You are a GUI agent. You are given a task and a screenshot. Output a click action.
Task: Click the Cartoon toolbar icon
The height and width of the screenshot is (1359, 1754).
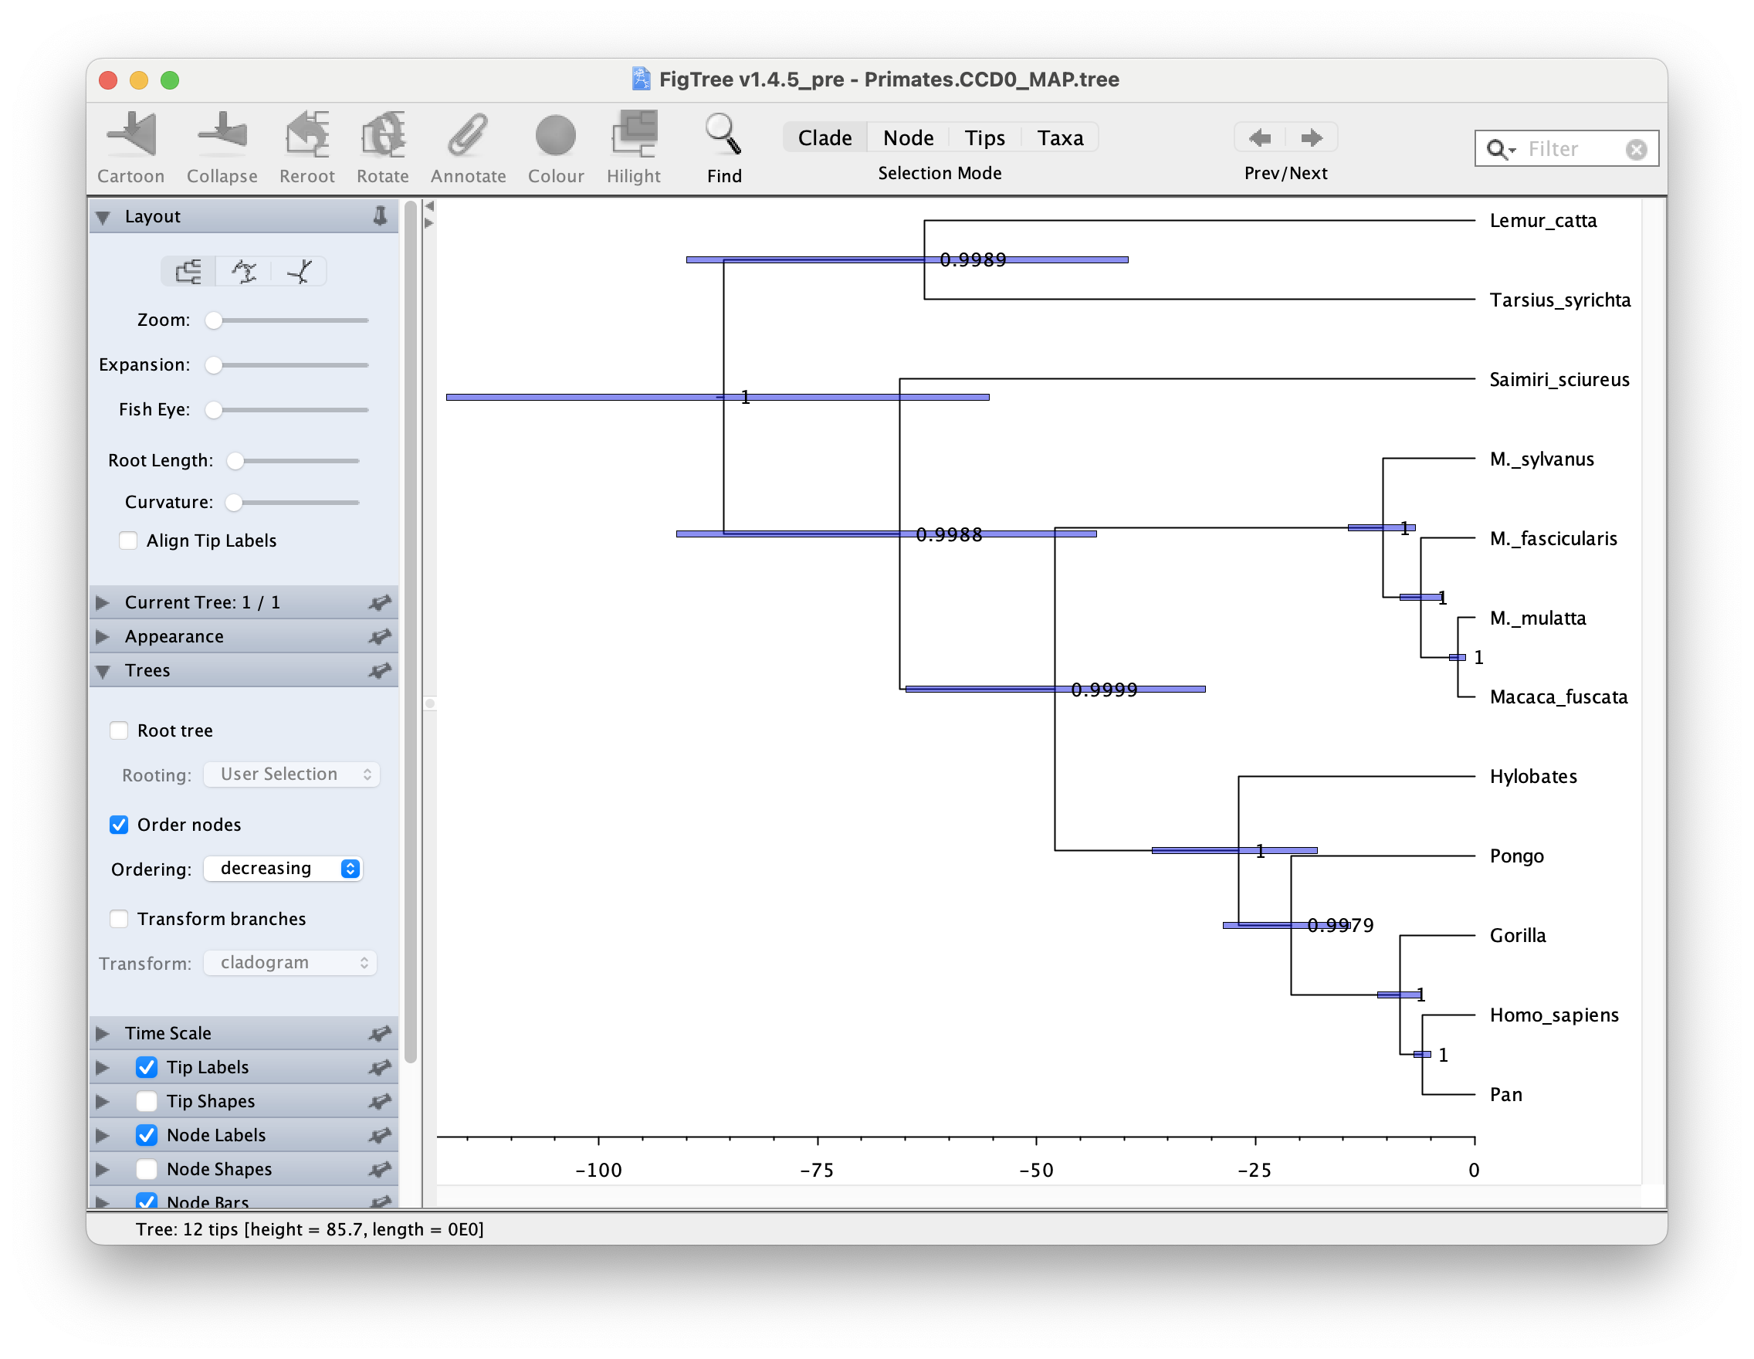pos(131,135)
